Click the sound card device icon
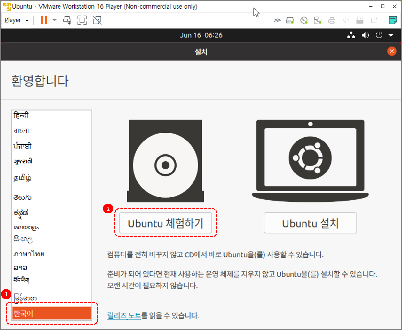402x330 pixels. 346,20
